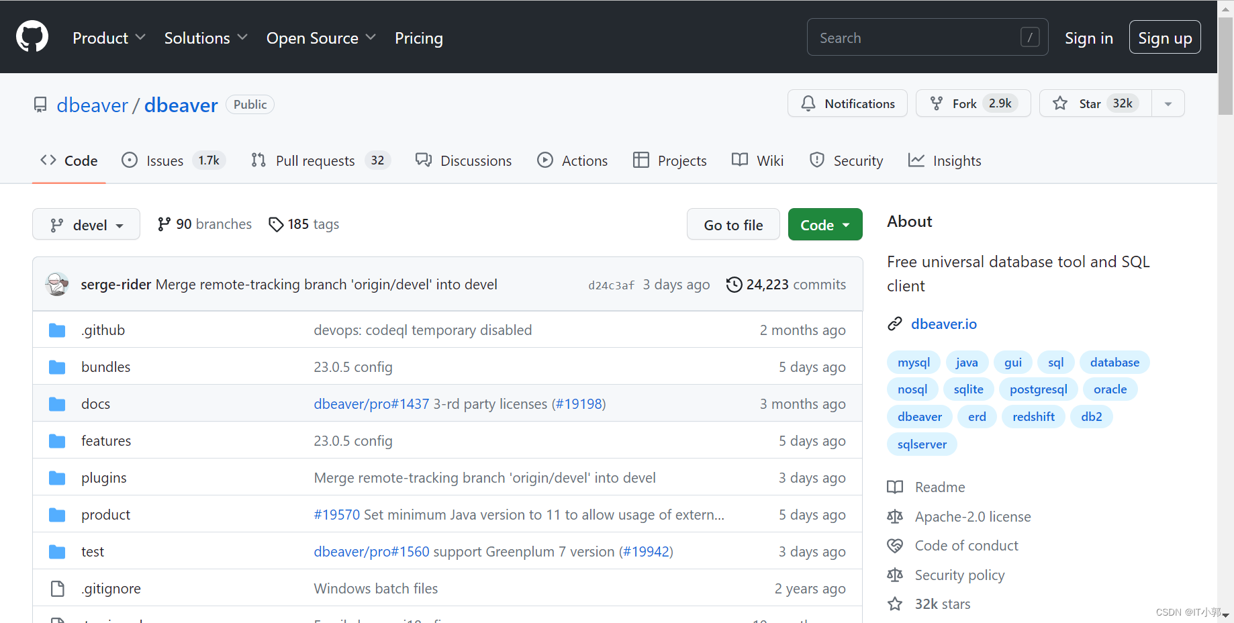Switch to the Actions tab
Image resolution: width=1234 pixels, height=623 pixels.
click(x=572, y=160)
